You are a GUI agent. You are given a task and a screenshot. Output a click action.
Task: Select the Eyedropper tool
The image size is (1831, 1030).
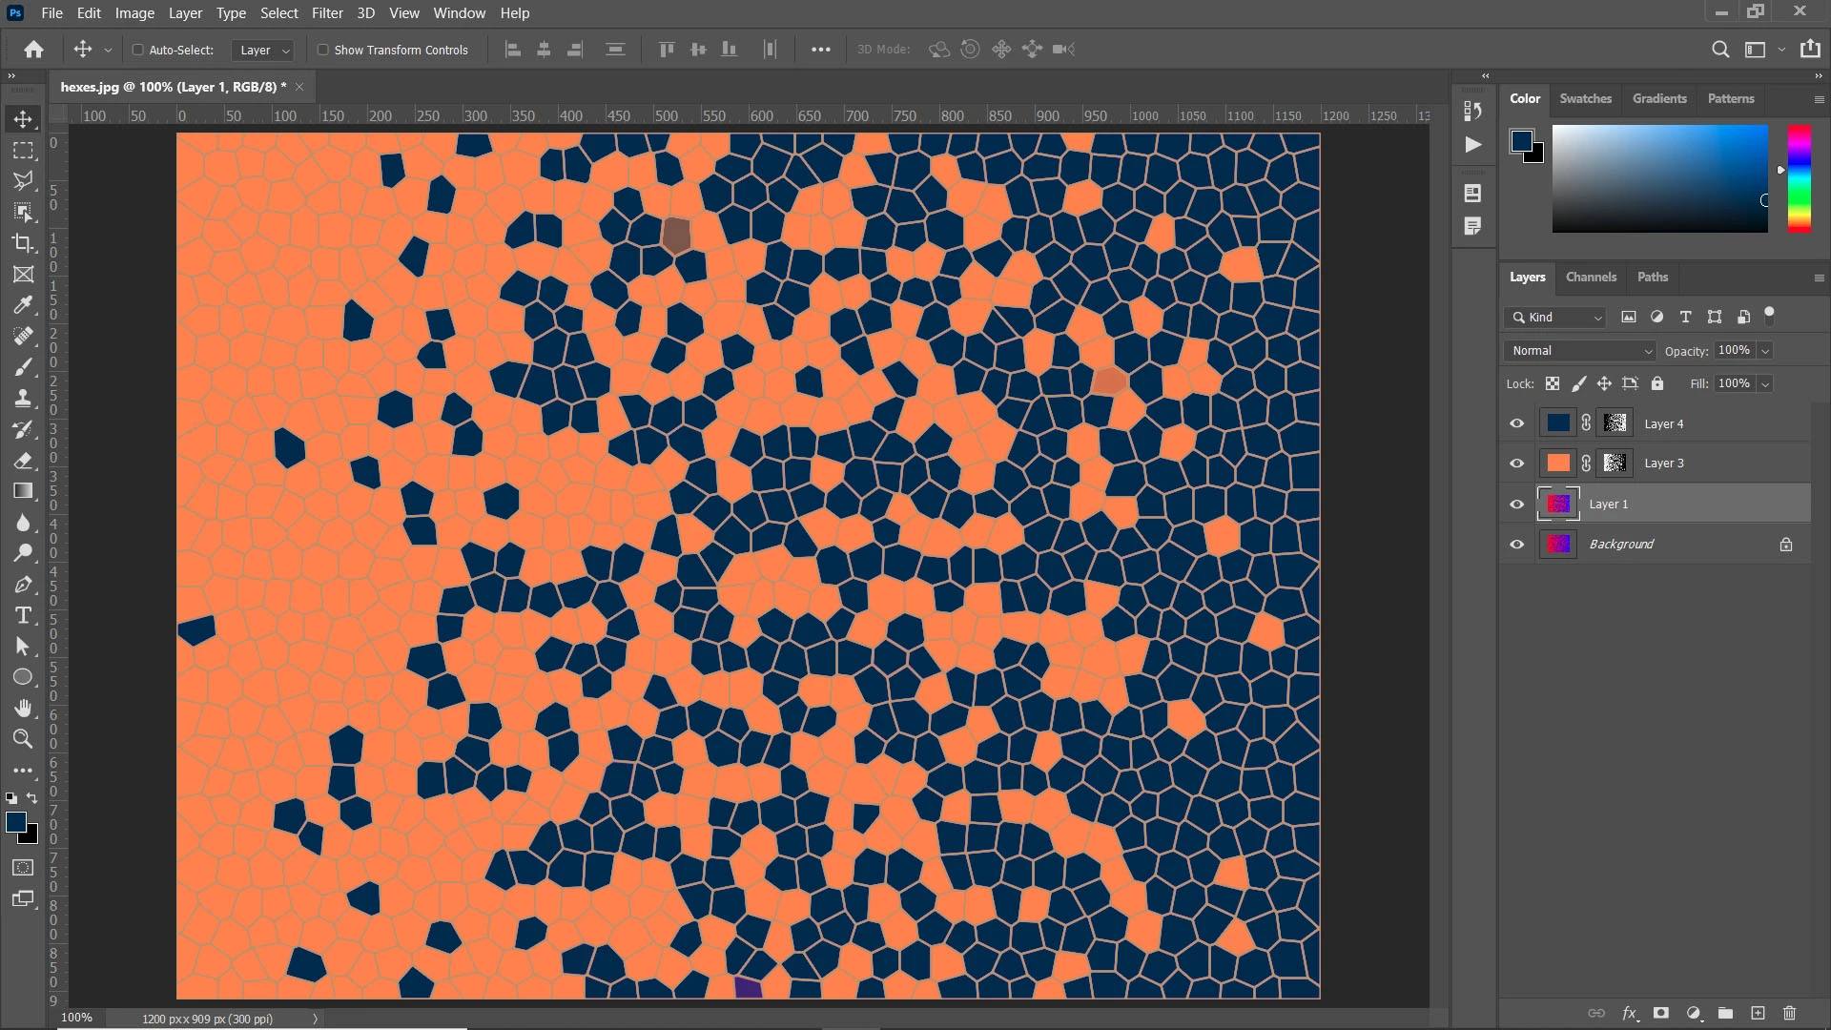[x=23, y=305]
